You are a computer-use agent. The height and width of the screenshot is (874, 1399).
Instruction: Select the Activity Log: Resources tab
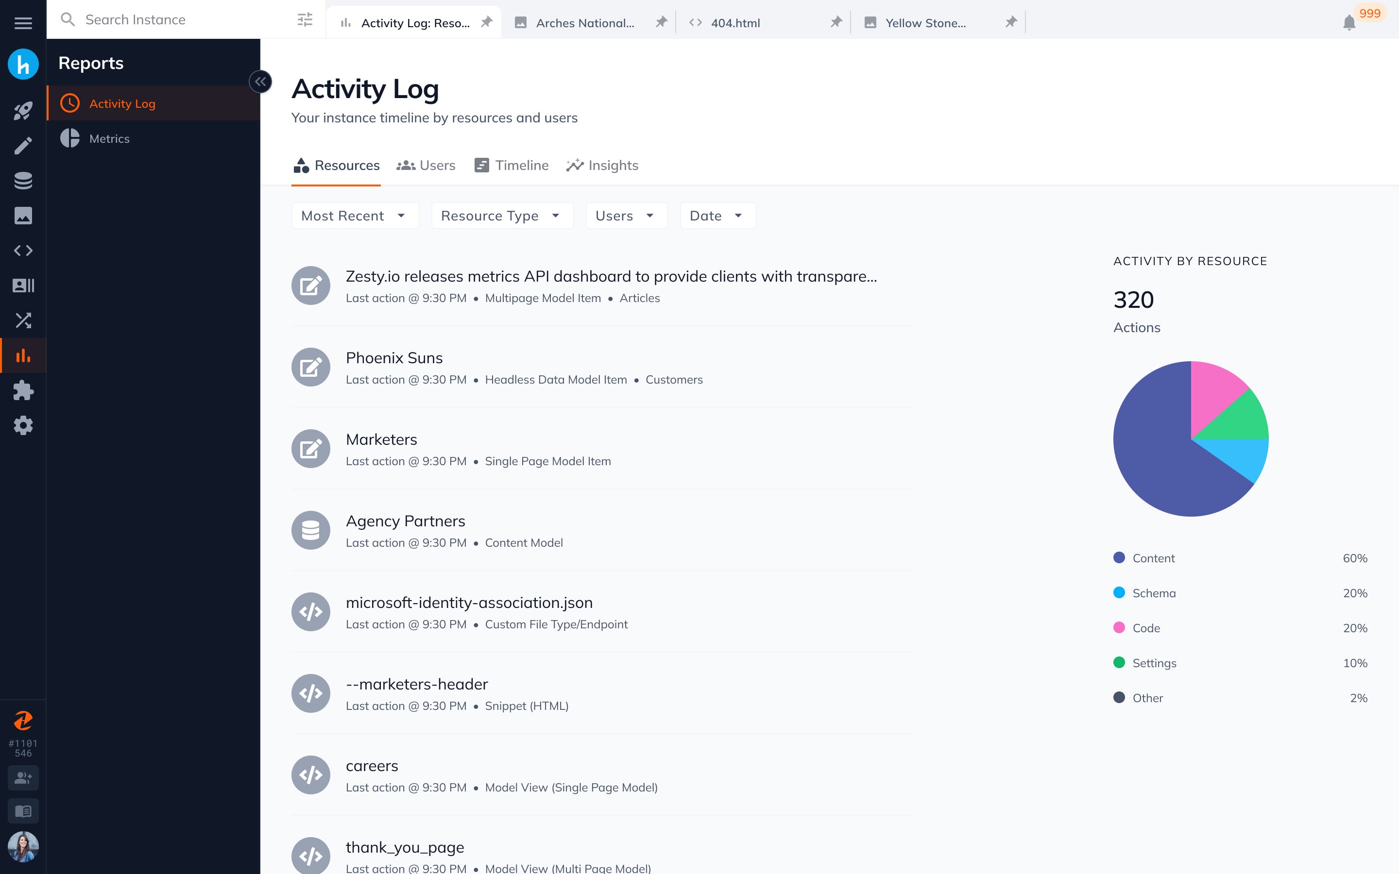coord(413,22)
